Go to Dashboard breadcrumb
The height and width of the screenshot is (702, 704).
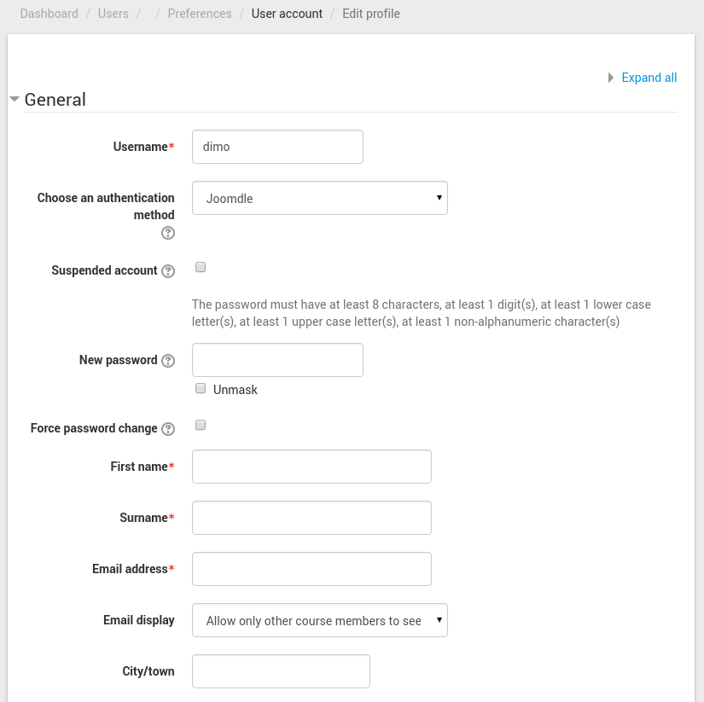click(x=49, y=14)
